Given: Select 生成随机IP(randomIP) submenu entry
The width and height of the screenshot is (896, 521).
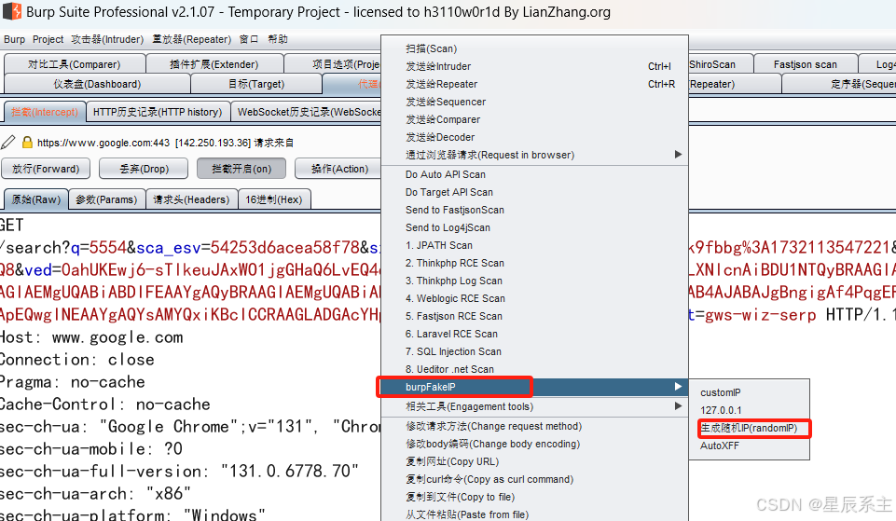Looking at the screenshot, I should point(749,428).
